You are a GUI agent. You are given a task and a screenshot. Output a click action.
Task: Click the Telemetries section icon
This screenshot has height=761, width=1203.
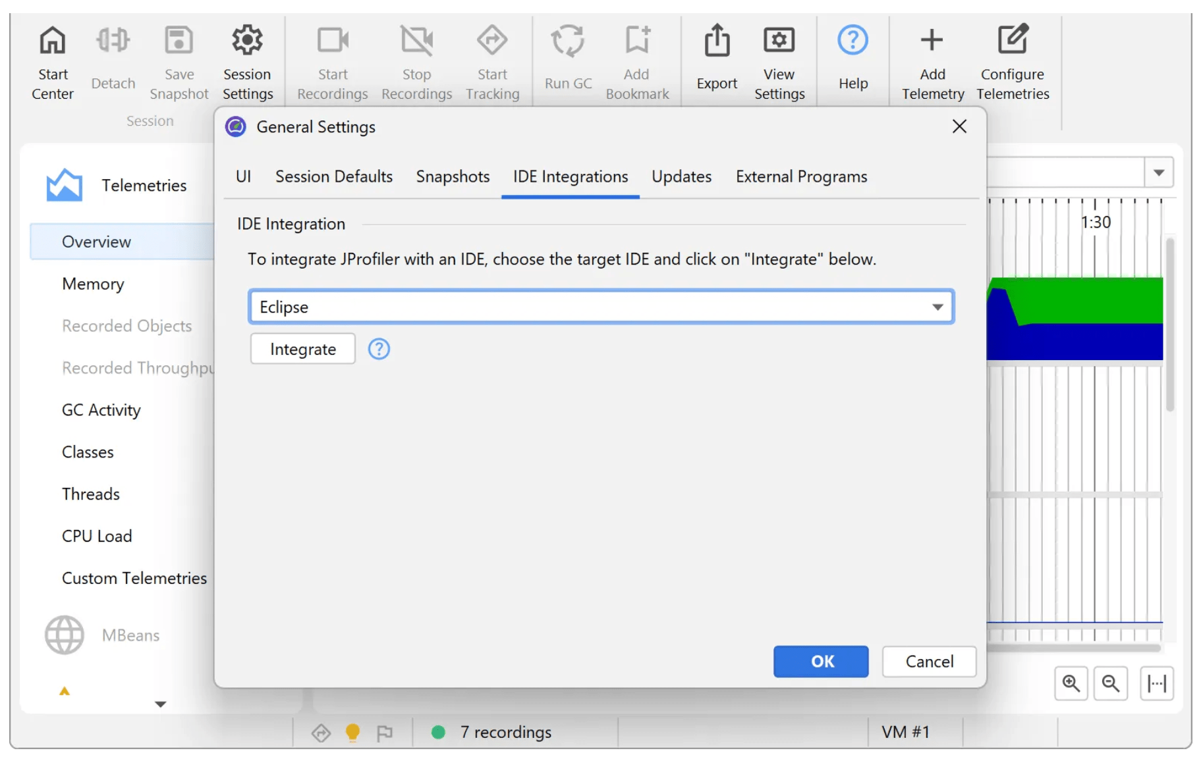point(65,185)
